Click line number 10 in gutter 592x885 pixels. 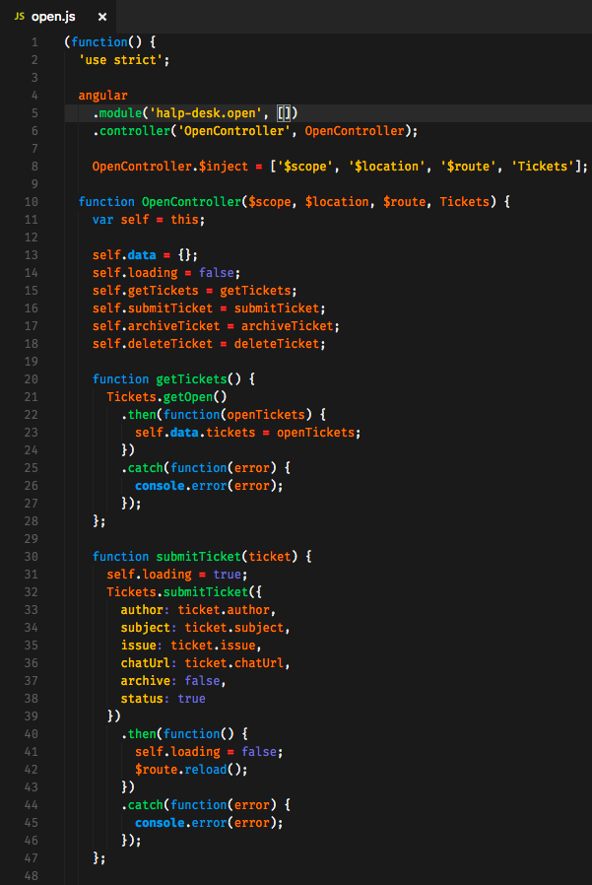pyautogui.click(x=32, y=202)
